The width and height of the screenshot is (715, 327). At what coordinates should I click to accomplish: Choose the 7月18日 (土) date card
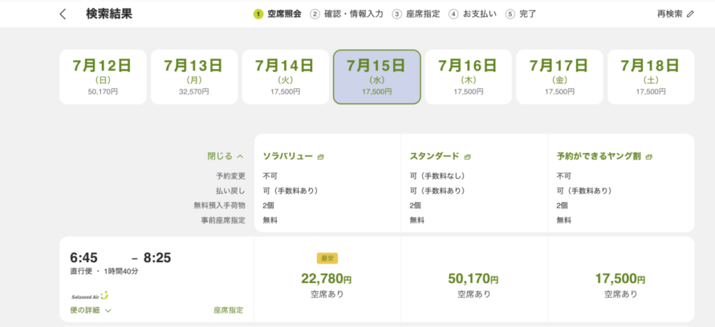click(x=651, y=77)
